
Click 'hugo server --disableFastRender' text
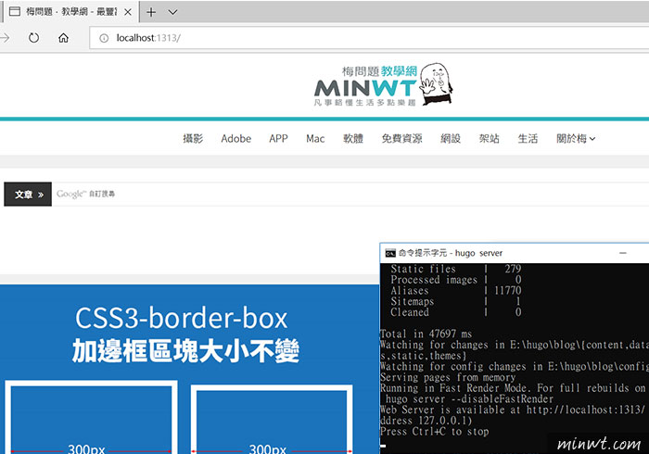[469, 399]
